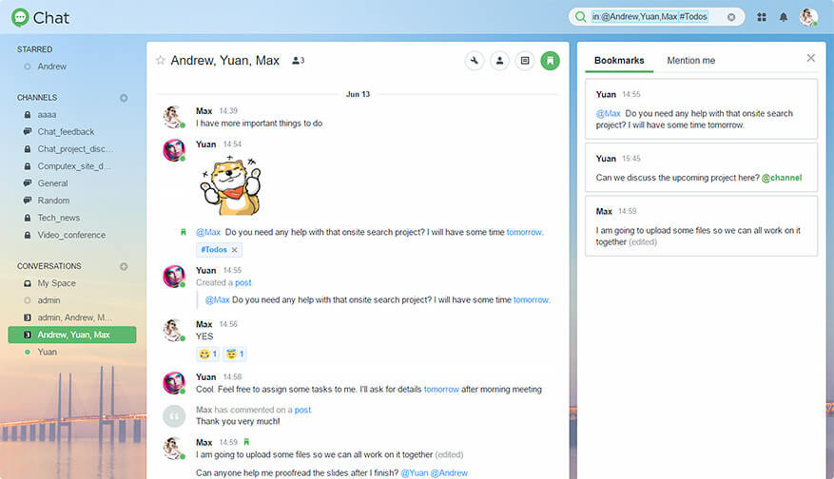Open the app grid launcher icon
The image size is (834, 479).
click(x=762, y=17)
